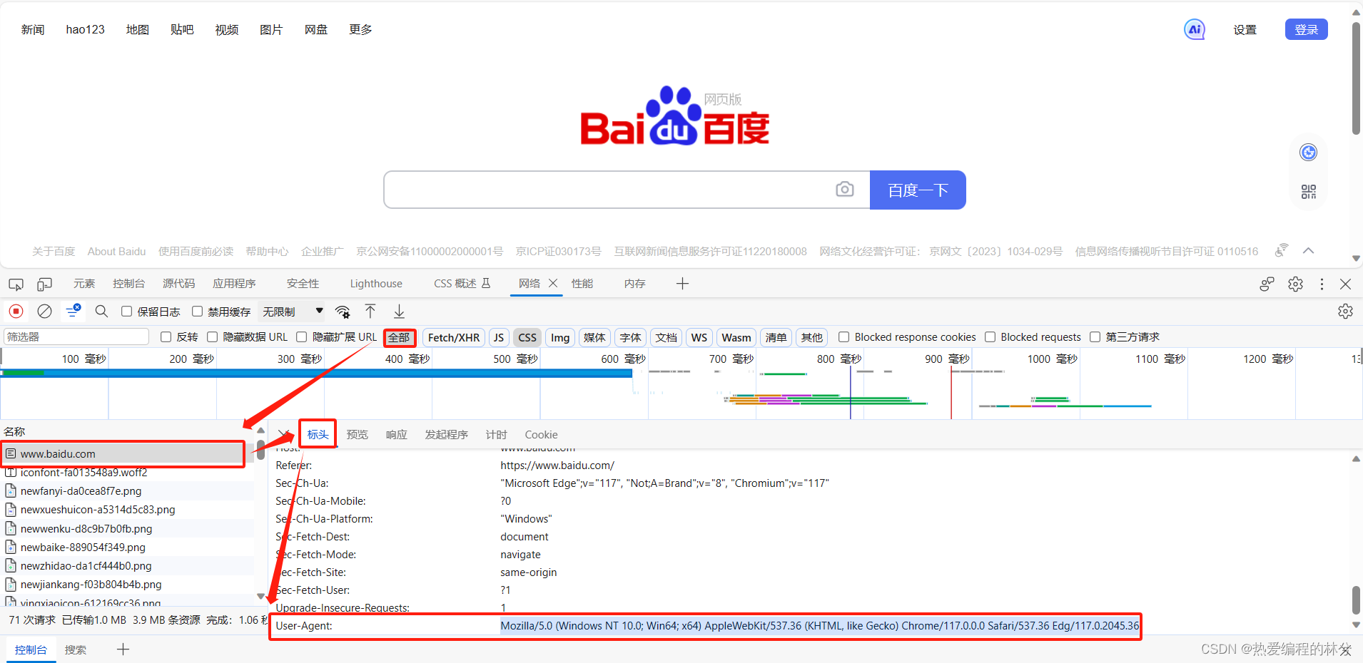The image size is (1363, 663).
Task: Click the QR code icon on Baidu page
Action: pyautogui.click(x=1308, y=191)
